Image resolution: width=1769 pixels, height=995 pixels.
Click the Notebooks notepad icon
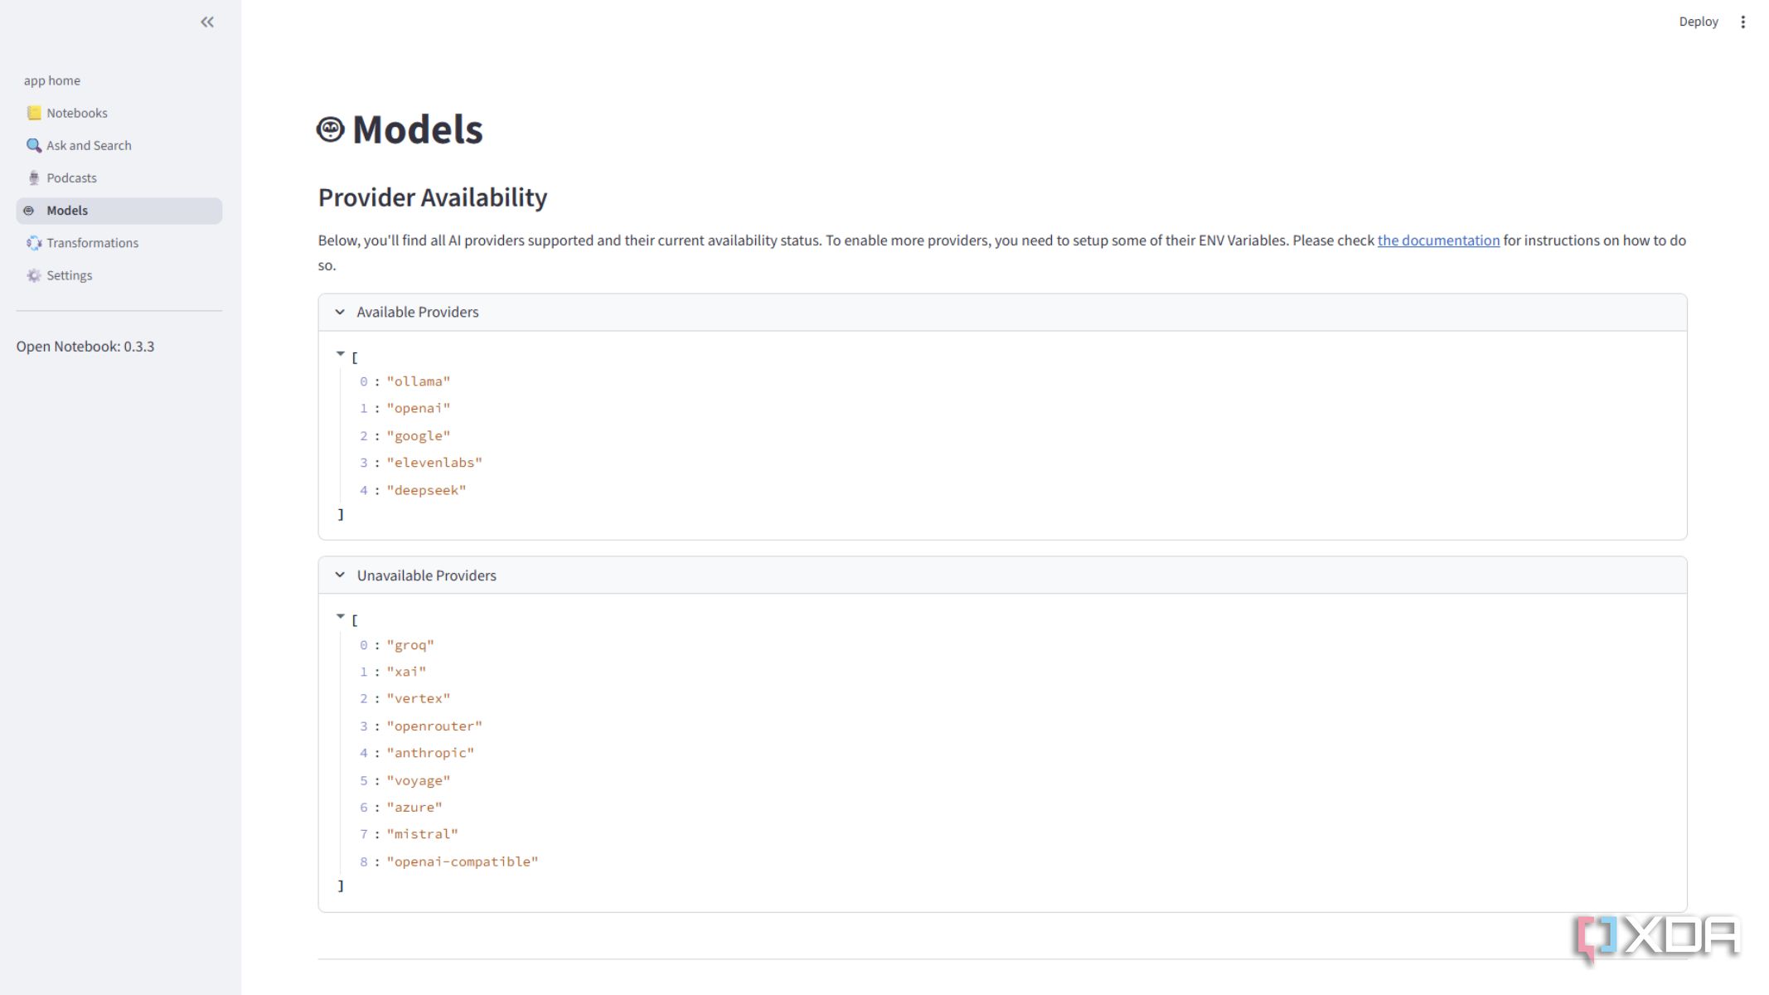tap(34, 113)
